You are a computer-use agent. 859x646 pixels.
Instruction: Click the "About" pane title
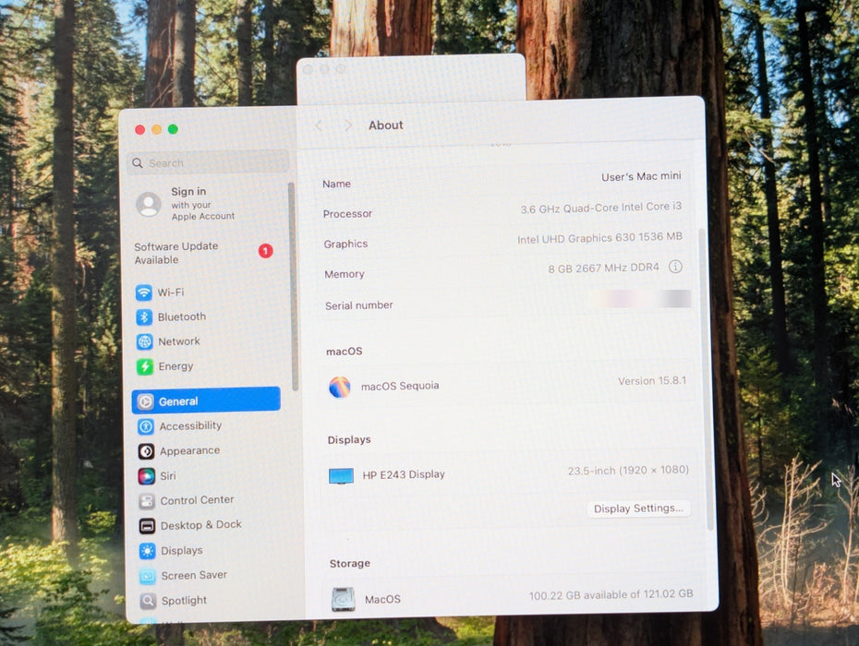tap(386, 126)
